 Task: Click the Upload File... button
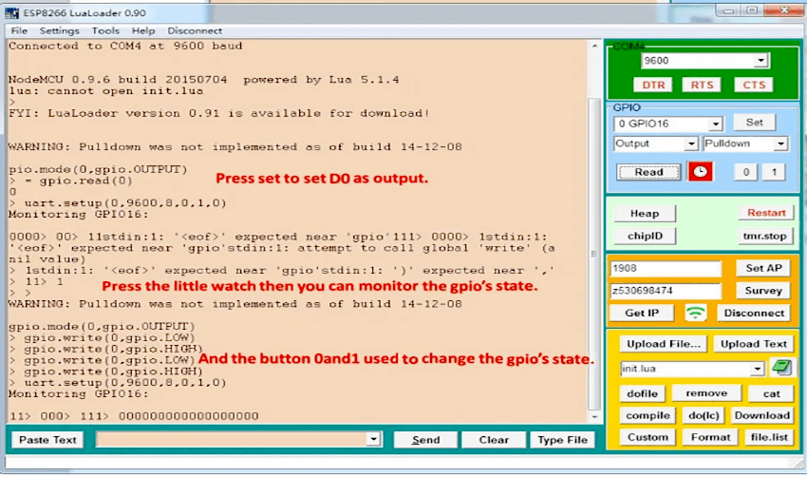[664, 344]
